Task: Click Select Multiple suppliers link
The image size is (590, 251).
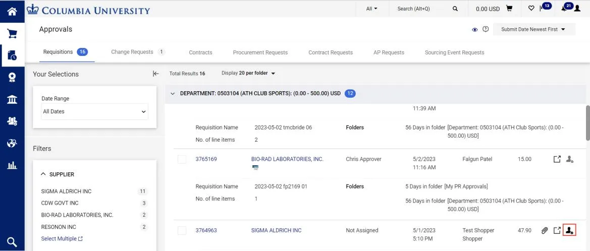Action: coord(62,238)
